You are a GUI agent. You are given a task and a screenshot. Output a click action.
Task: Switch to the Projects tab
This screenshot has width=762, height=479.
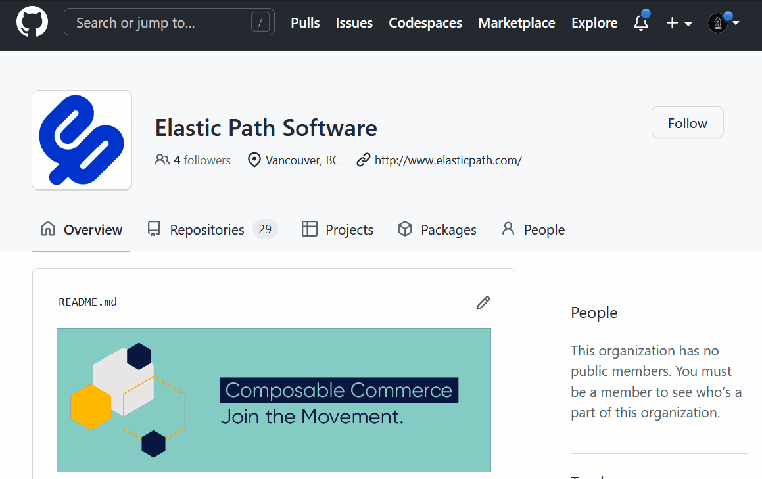tap(337, 229)
